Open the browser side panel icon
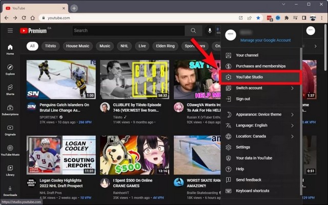Image resolution: width=328 pixels, height=205 pixels. tap(304, 18)
